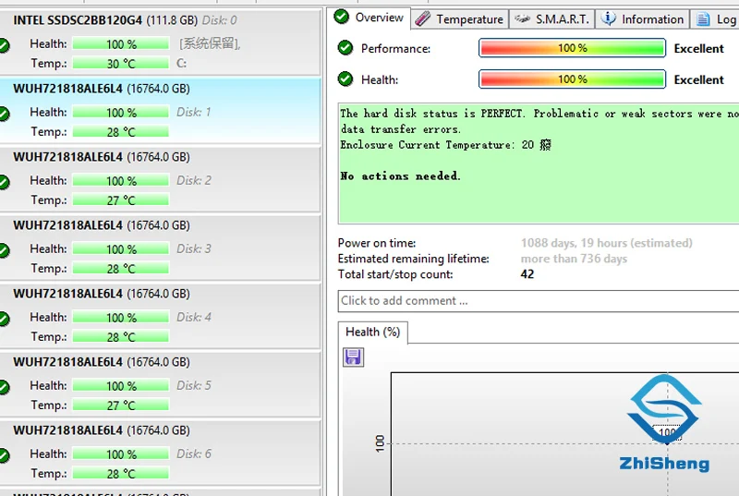
Task: Select the WUH721818ALE6L4 Disk 2 entry
Action: [x=160, y=179]
